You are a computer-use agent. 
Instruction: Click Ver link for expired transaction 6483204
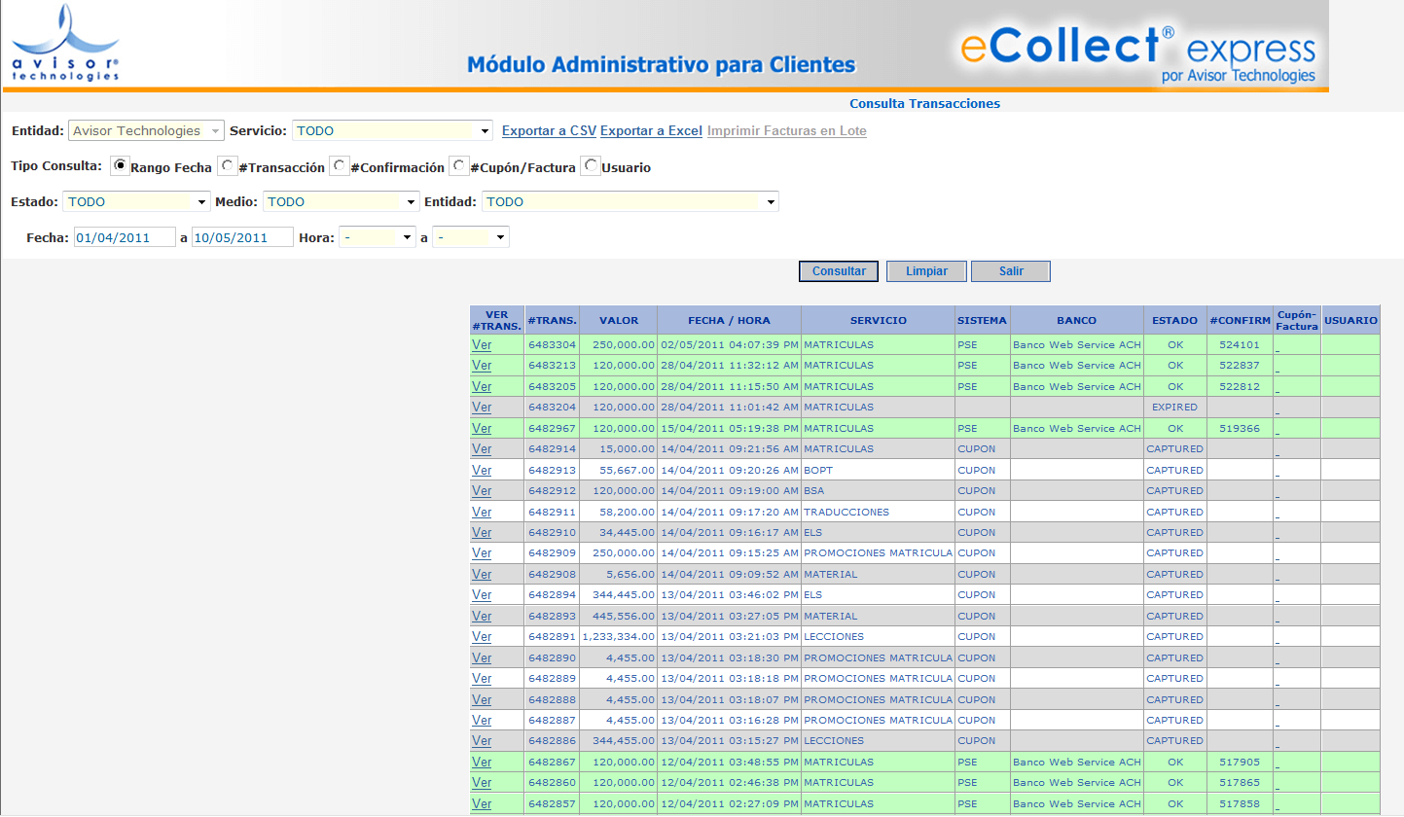click(x=482, y=408)
